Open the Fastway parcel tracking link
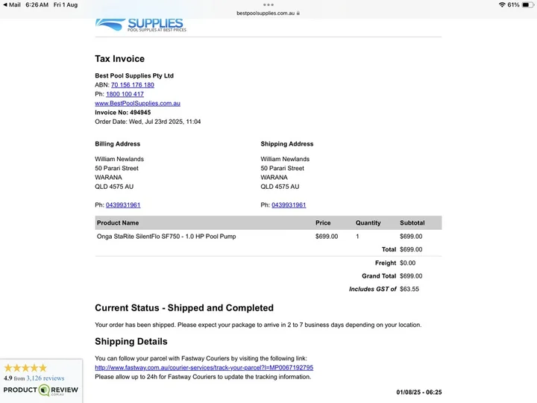Screen dimensions: 537x403 click(204, 368)
